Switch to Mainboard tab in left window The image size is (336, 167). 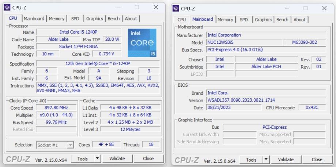34,19
